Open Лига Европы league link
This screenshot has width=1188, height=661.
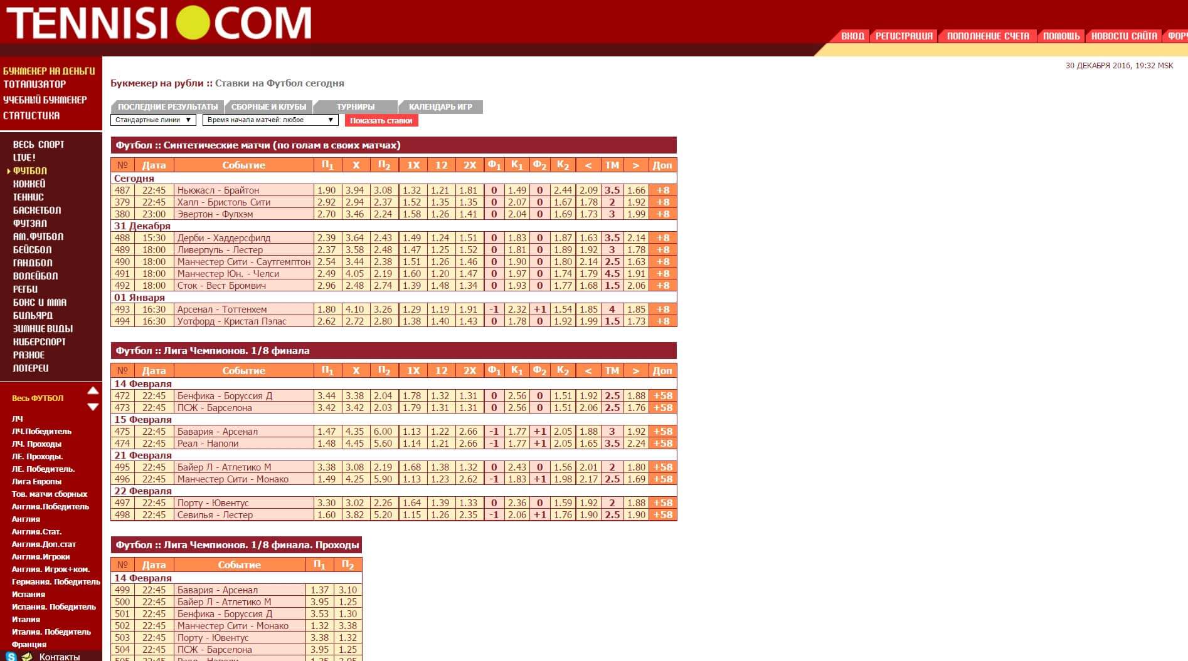[x=36, y=481]
